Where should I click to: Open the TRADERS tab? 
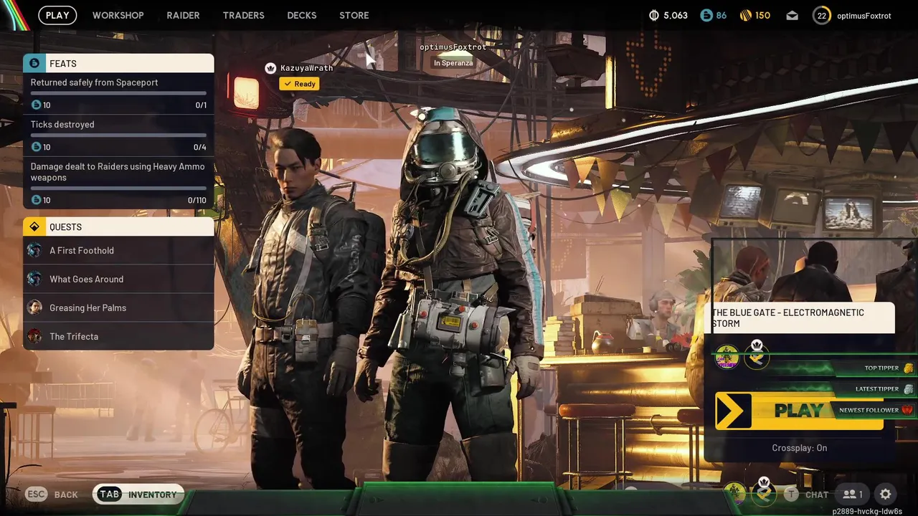coord(243,15)
